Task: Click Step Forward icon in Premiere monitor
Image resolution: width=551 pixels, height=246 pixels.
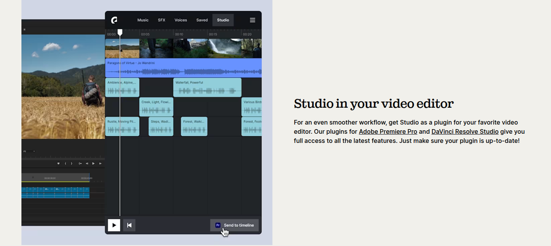Action: pos(100,163)
